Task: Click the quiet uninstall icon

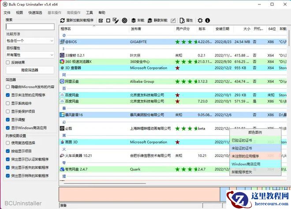Action: pos(150,20)
